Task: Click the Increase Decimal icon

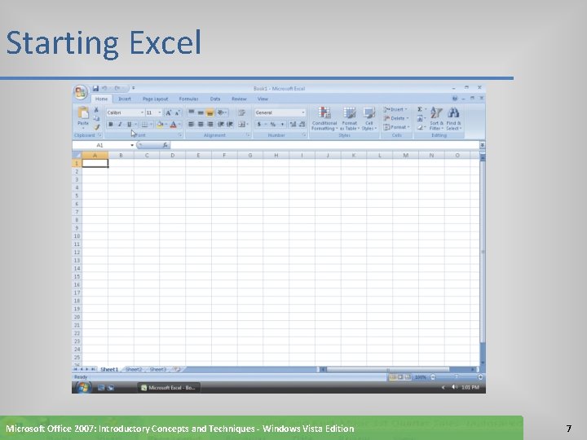Action: click(293, 124)
